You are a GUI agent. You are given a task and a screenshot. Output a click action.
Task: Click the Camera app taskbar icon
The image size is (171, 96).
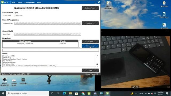95,93
